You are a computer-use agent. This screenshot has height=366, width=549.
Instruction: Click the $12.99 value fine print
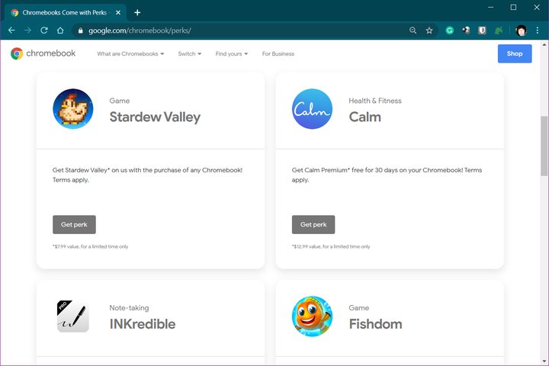pos(331,246)
